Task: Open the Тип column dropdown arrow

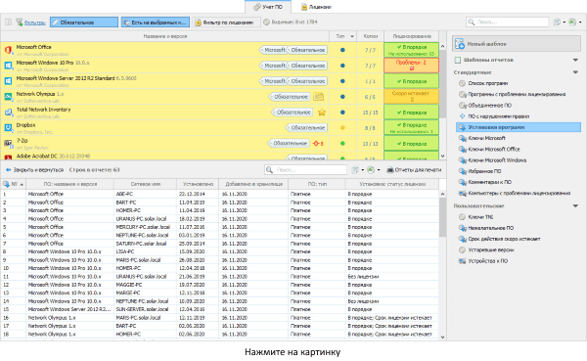Action: click(x=352, y=36)
